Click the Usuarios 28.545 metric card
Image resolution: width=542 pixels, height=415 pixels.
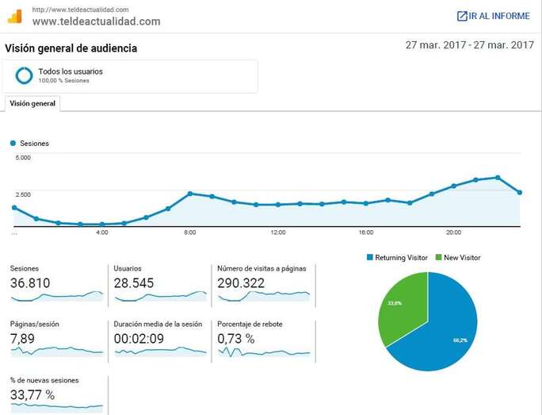click(159, 283)
